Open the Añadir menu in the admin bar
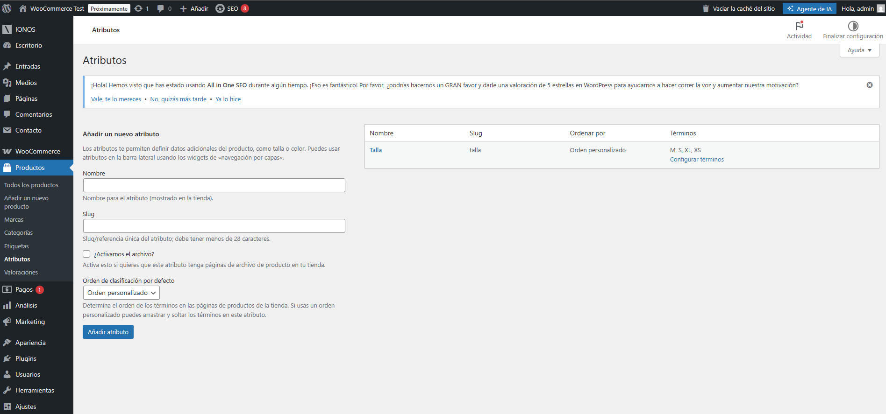The width and height of the screenshot is (886, 414). 194,8
